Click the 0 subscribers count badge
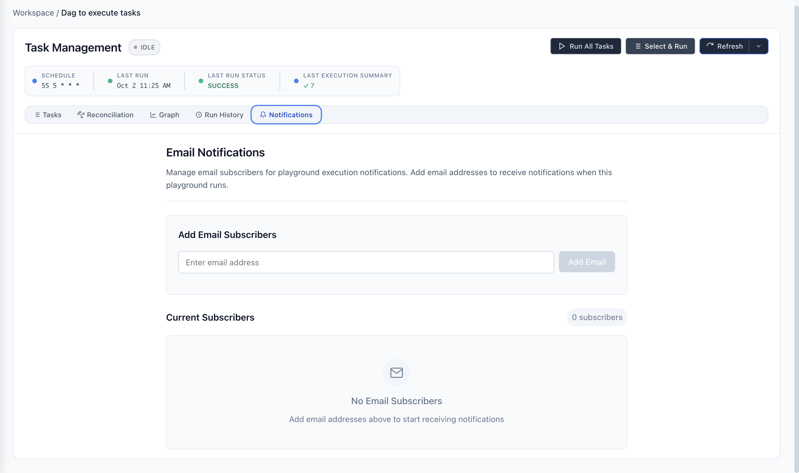Screen dimensions: 799x473 coord(597,317)
